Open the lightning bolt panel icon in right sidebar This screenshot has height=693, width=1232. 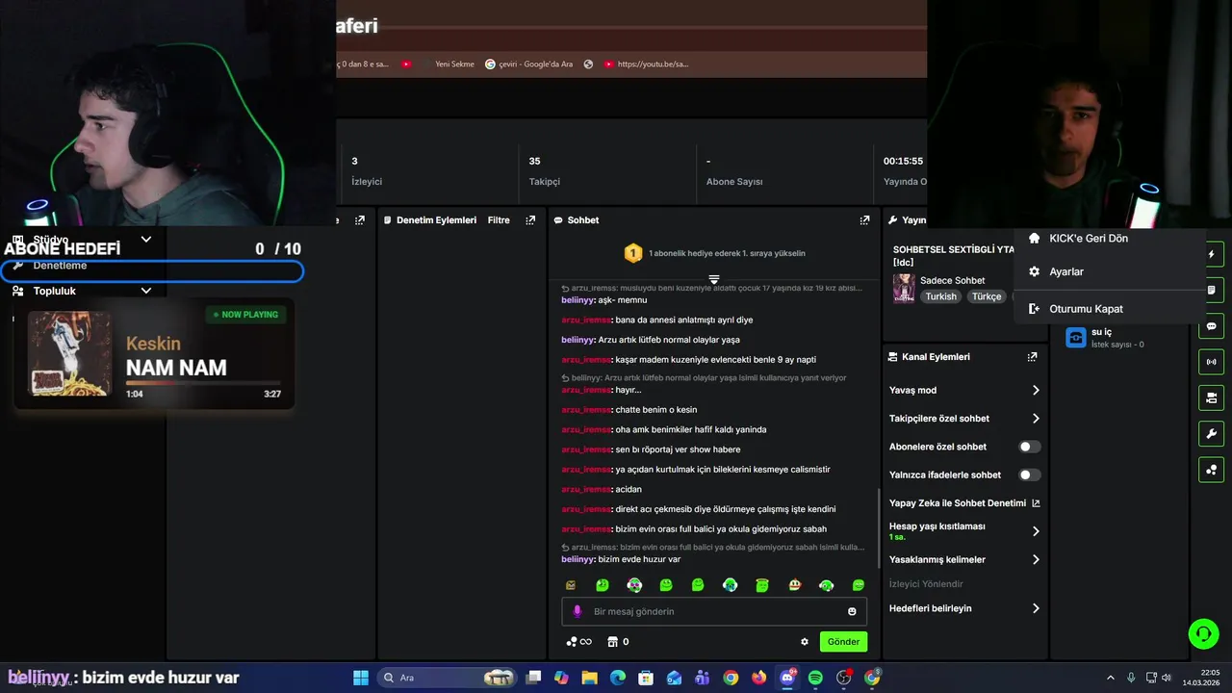[1211, 254]
